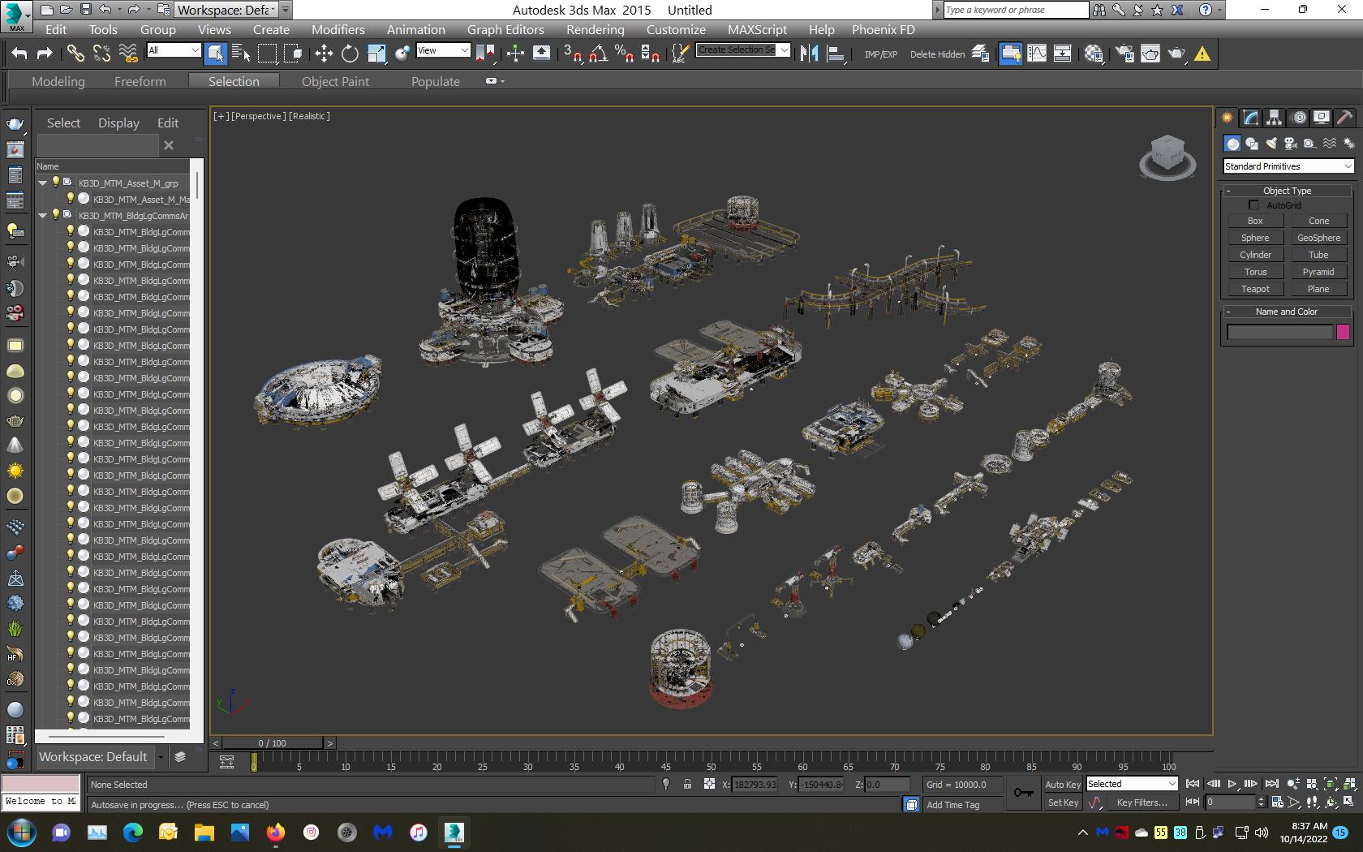Click the IMP/EXP toolbar button
Screen dimensions: 1363x852
[881, 54]
